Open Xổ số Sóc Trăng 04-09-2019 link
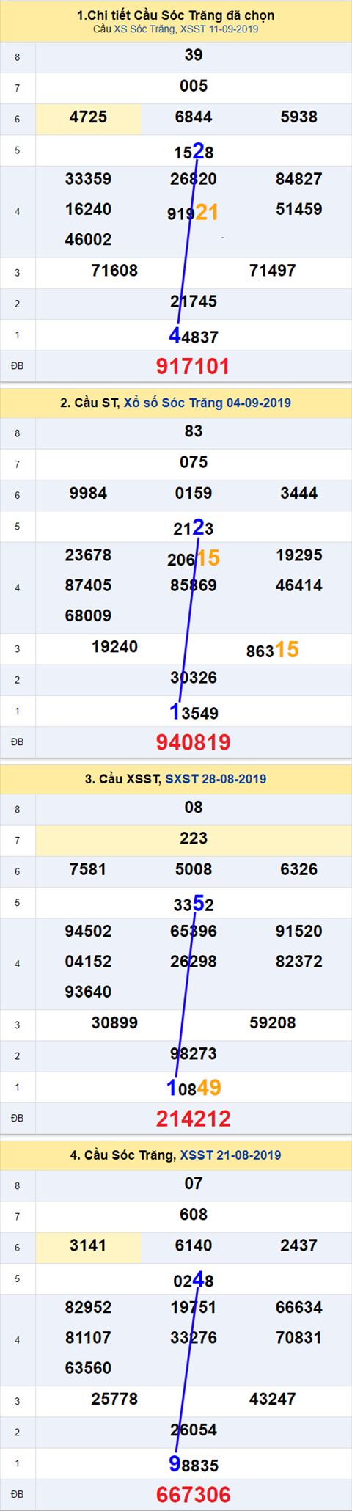 click(208, 403)
